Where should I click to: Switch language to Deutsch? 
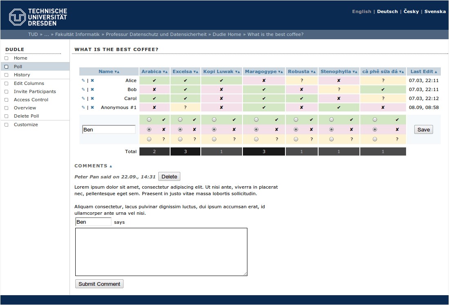(387, 11)
